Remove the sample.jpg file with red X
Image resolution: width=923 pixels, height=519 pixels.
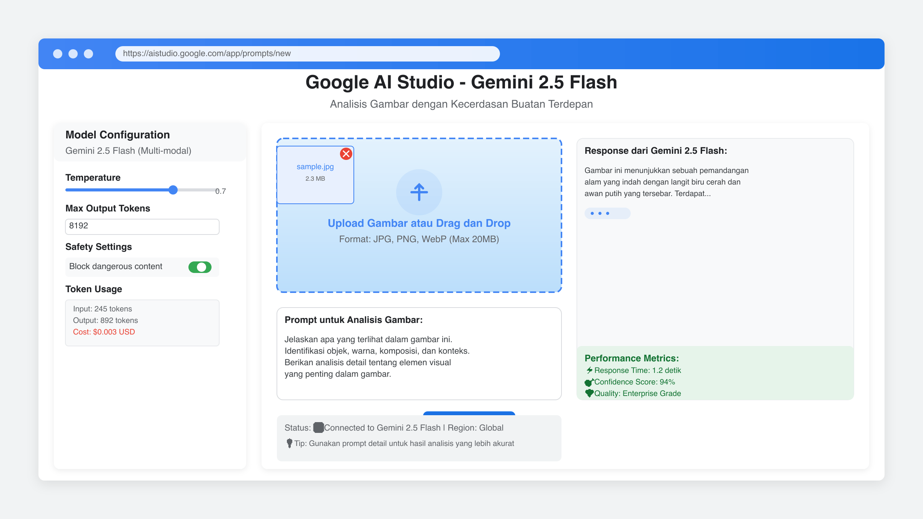(346, 154)
